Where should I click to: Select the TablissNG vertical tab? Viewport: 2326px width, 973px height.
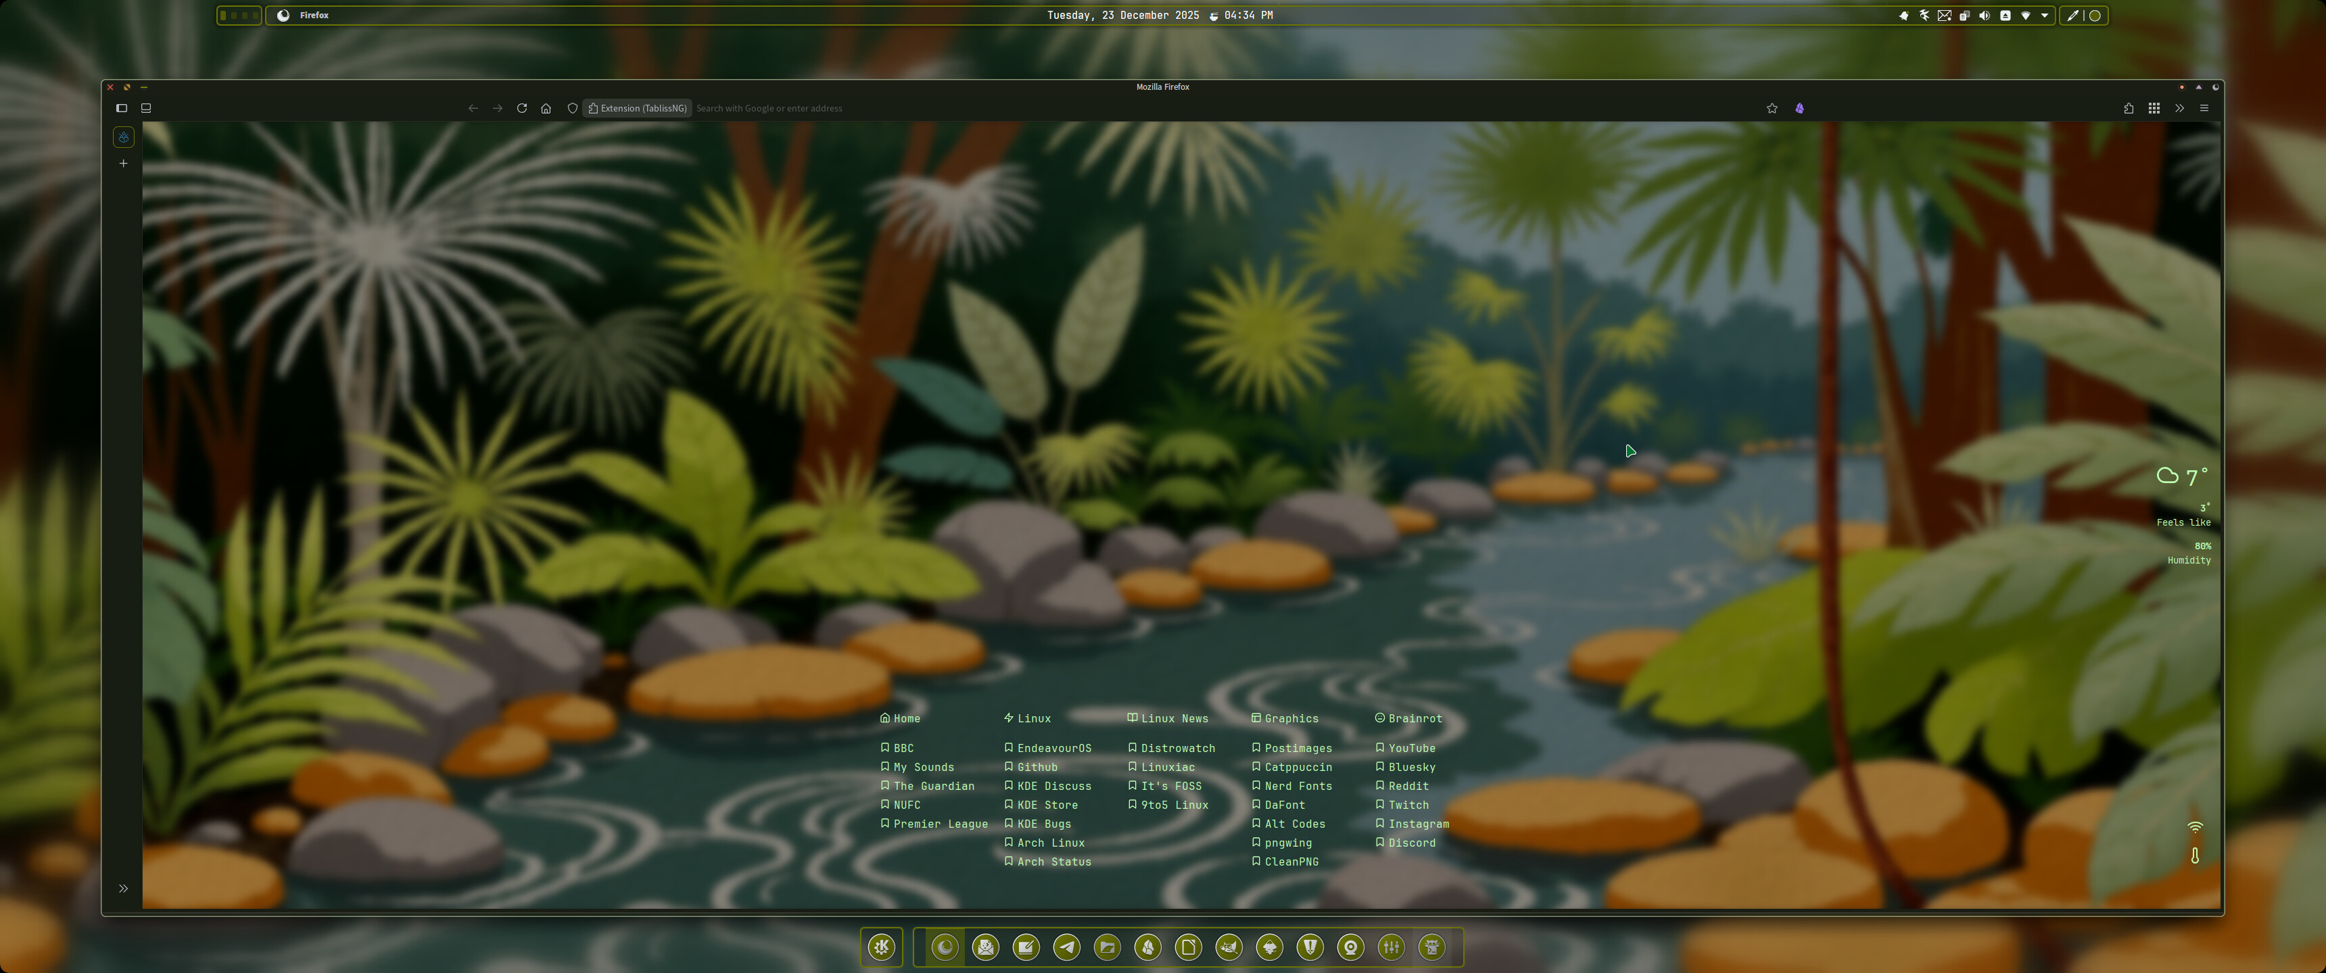pos(124,137)
